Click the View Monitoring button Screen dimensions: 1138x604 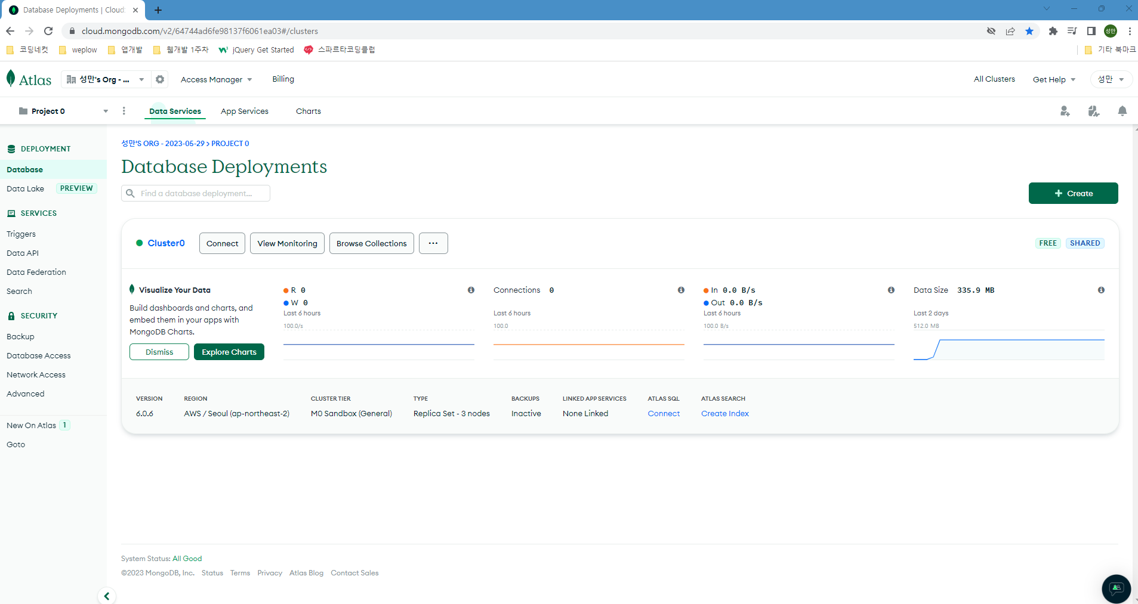287,243
